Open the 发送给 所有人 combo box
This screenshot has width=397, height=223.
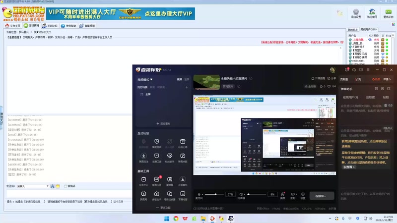(33, 186)
